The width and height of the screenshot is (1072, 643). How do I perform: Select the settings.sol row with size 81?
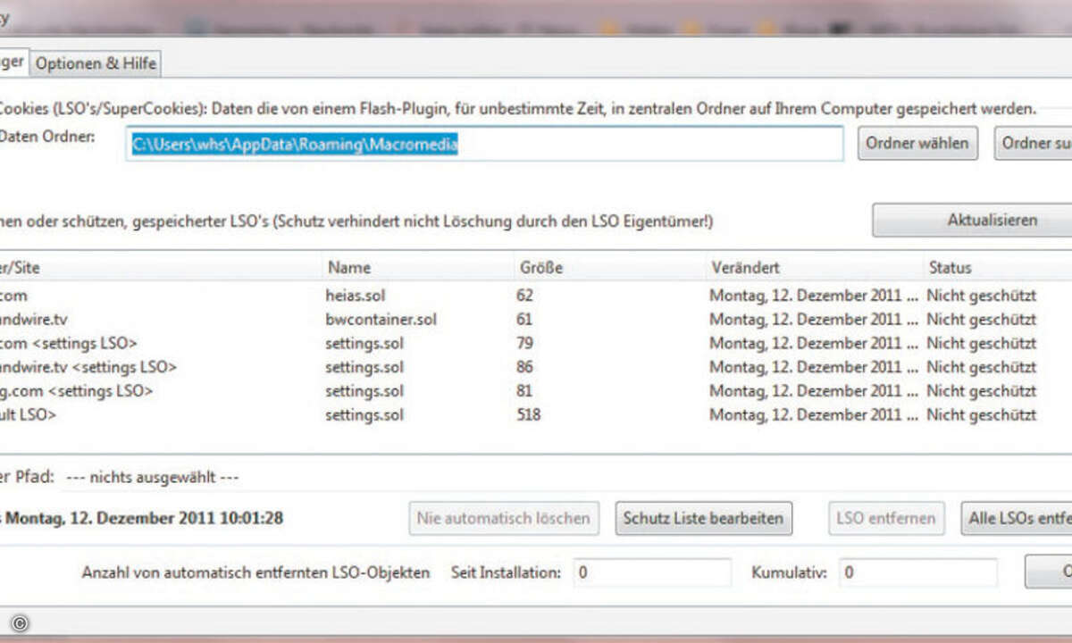(536, 391)
